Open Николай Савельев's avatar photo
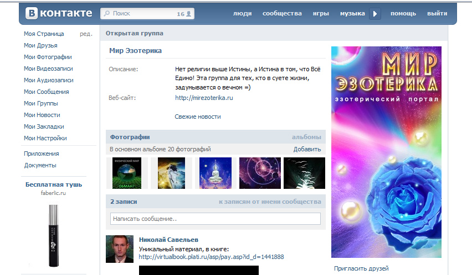The width and height of the screenshot is (472, 275). (120, 249)
